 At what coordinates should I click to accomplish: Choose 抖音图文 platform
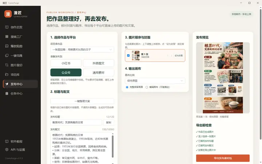tap(98, 63)
